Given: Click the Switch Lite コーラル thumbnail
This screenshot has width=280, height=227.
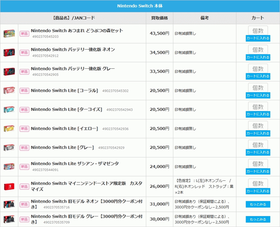Looking at the screenshot, I should point(9,90).
